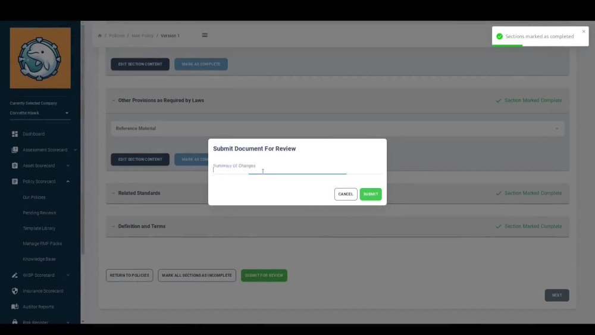595x335 pixels.
Task: Open Pending Reviews in the sidebar
Action: [39, 213]
